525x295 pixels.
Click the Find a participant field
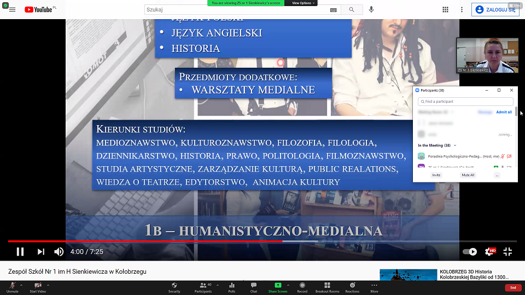[465, 102]
